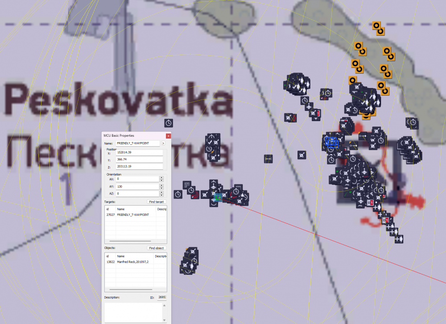Increase the AZ orientation with the up arrow

(x=161, y=192)
